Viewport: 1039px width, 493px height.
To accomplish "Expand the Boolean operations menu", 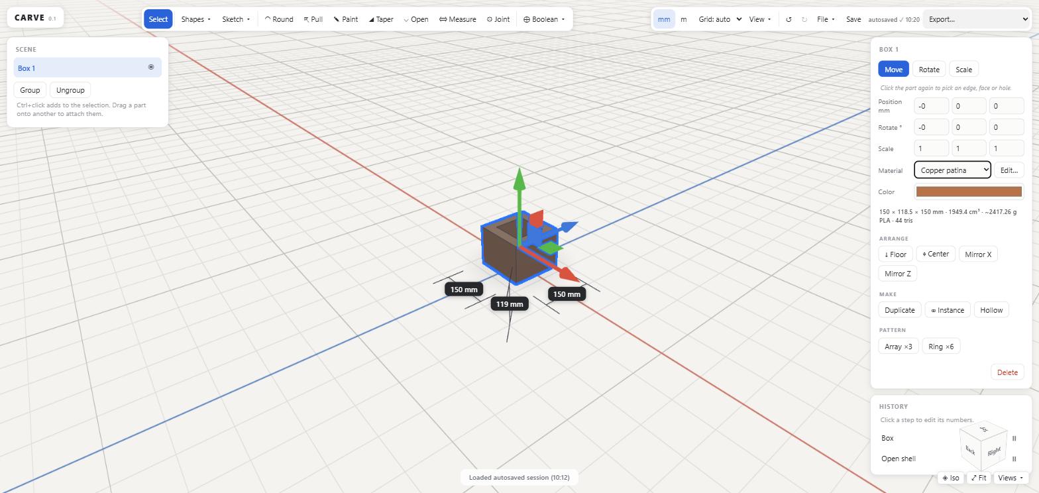I will coord(544,19).
